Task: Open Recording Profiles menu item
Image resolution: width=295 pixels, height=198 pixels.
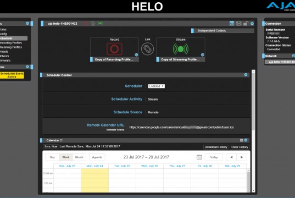Action: (x=11, y=43)
